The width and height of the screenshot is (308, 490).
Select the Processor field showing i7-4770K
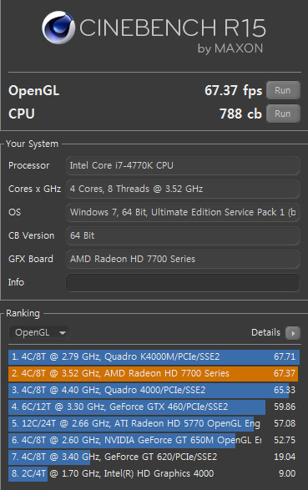(x=183, y=165)
